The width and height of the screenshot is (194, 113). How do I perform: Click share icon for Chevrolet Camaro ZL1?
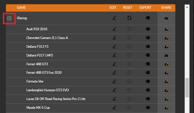coord(166,38)
